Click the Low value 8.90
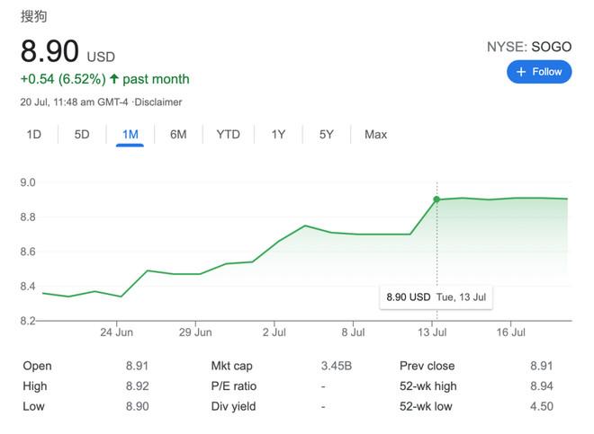Screen dimensions: 594x434 [137, 406]
